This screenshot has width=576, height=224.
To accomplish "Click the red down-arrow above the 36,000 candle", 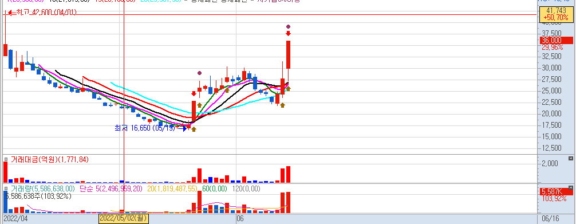I will 289,33.
